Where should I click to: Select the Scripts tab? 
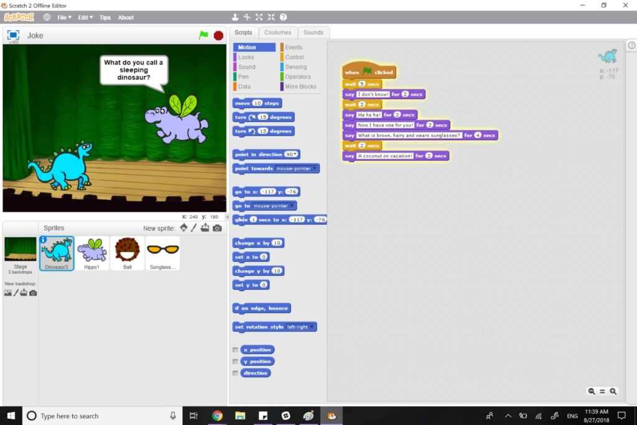[x=243, y=32]
